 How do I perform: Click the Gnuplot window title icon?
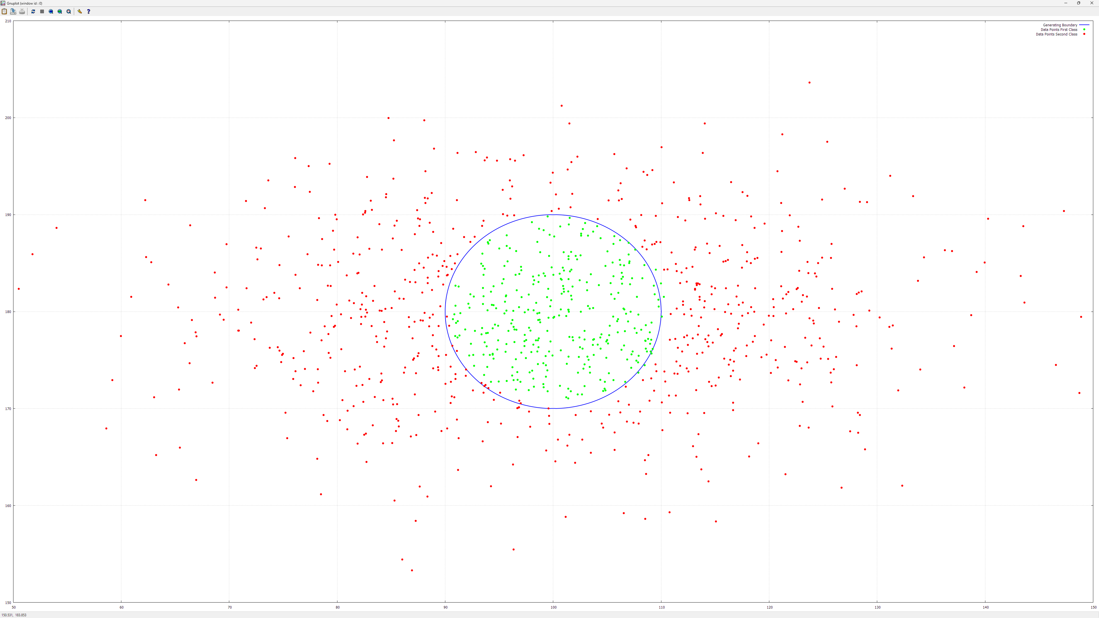click(x=3, y=3)
